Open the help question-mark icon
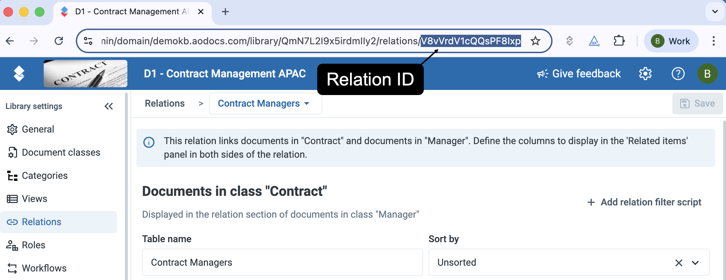The width and height of the screenshot is (726, 280). [x=678, y=74]
